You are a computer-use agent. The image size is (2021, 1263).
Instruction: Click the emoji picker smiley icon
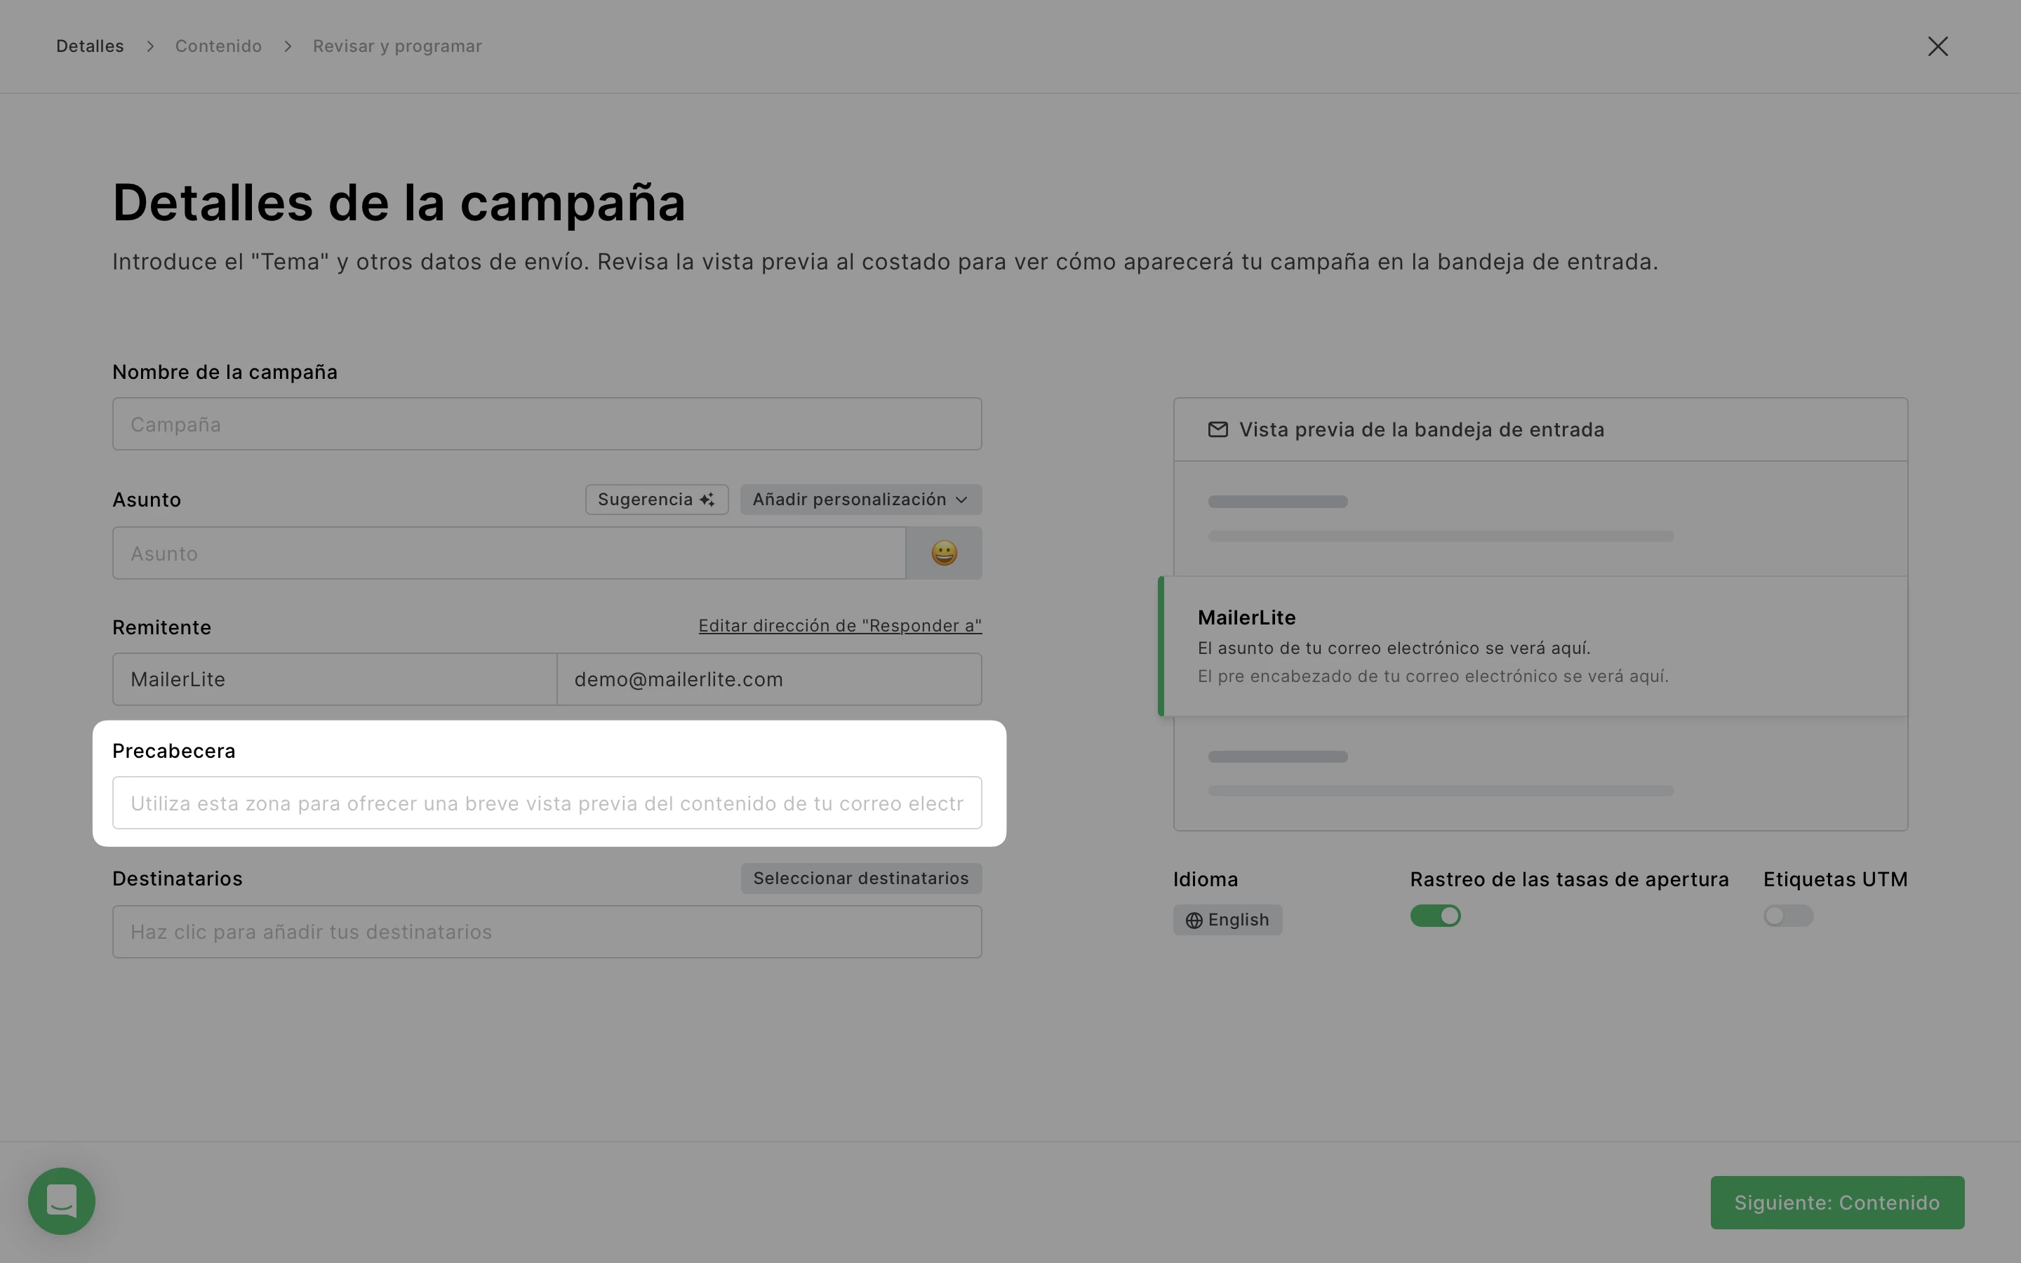coord(944,553)
